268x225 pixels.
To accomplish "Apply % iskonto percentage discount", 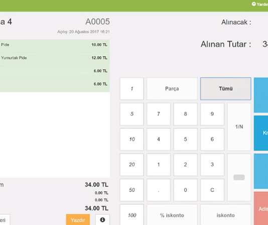I will (x=172, y=215).
